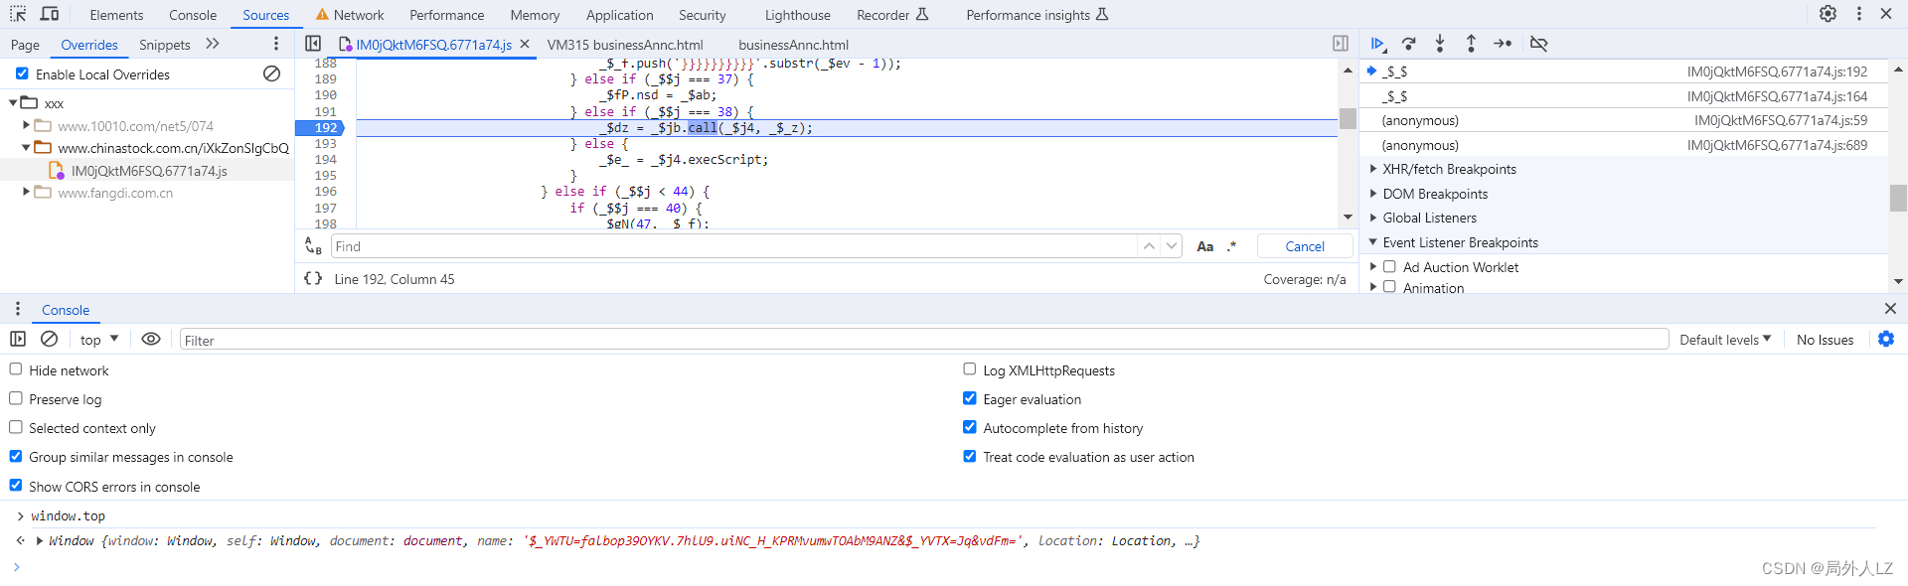Show the console sidebar icon
This screenshot has height=586, width=1908.
tap(18, 340)
